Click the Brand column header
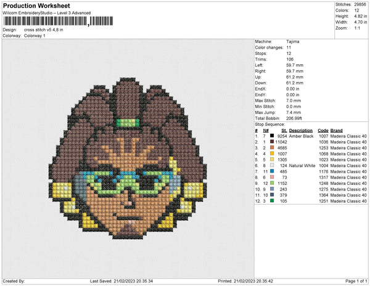The height and width of the screenshot is (286, 370). [337, 131]
